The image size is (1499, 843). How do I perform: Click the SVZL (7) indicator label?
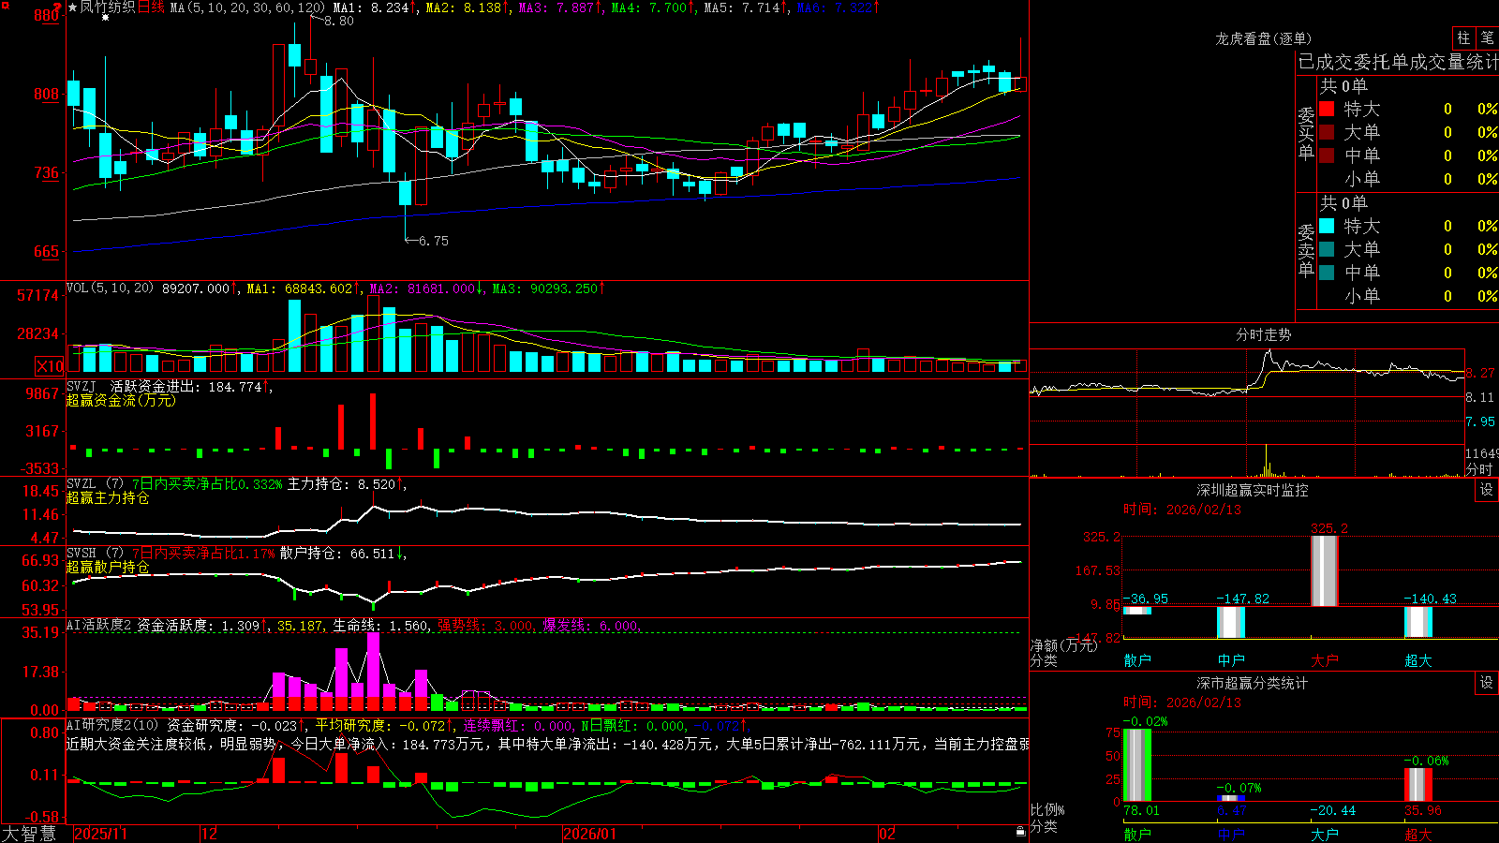click(95, 484)
